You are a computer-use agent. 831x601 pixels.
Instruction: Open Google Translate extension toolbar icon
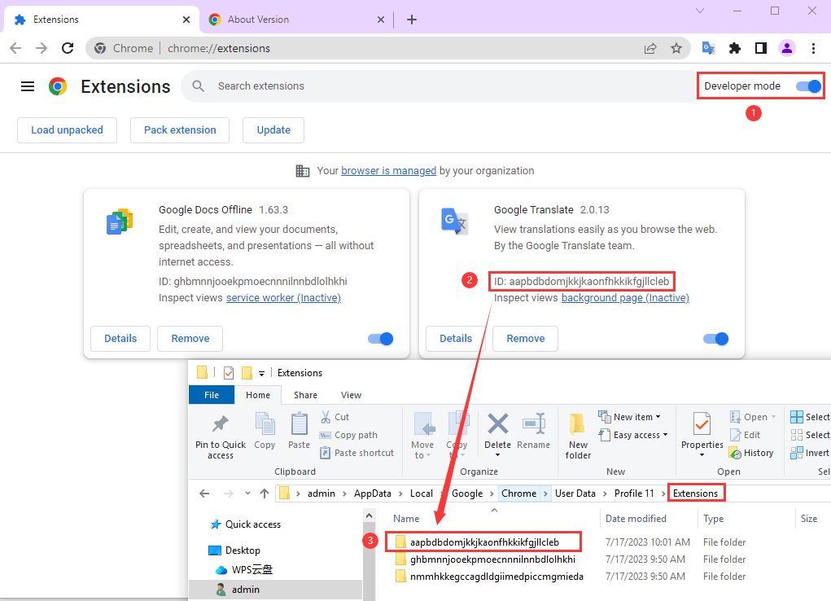pos(709,48)
